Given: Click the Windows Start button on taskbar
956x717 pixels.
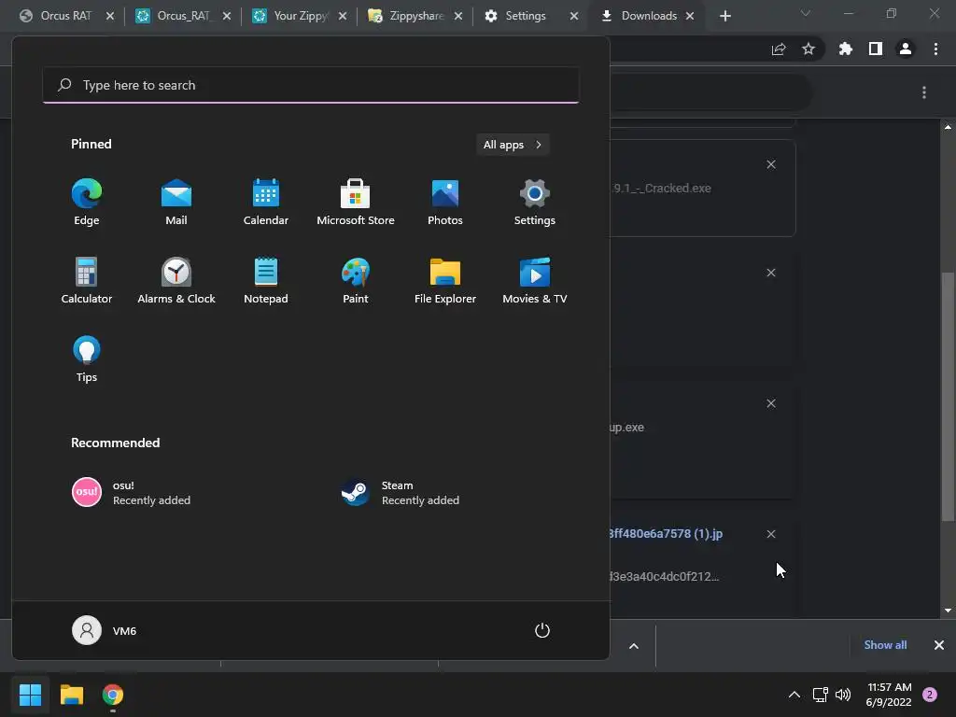Looking at the screenshot, I should [x=30, y=695].
